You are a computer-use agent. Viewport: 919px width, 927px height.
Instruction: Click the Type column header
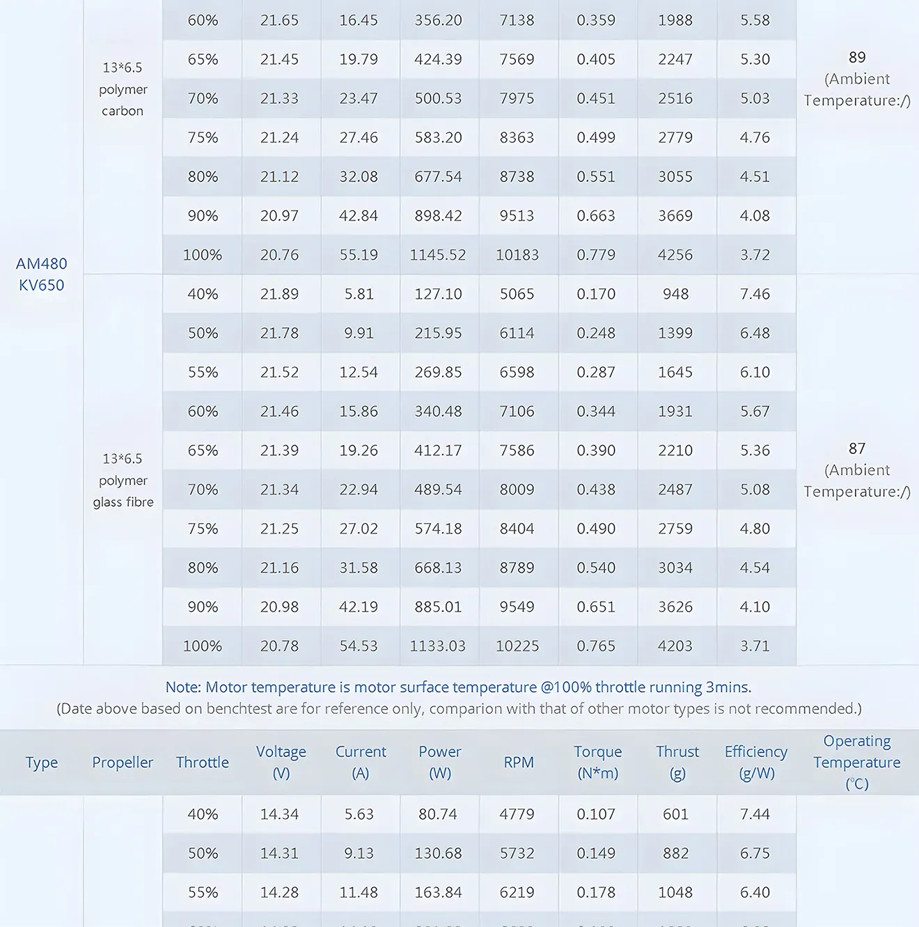coord(42,763)
